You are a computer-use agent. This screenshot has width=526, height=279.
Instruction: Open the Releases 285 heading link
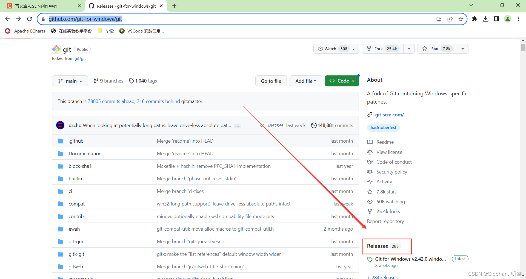pyautogui.click(x=384, y=246)
